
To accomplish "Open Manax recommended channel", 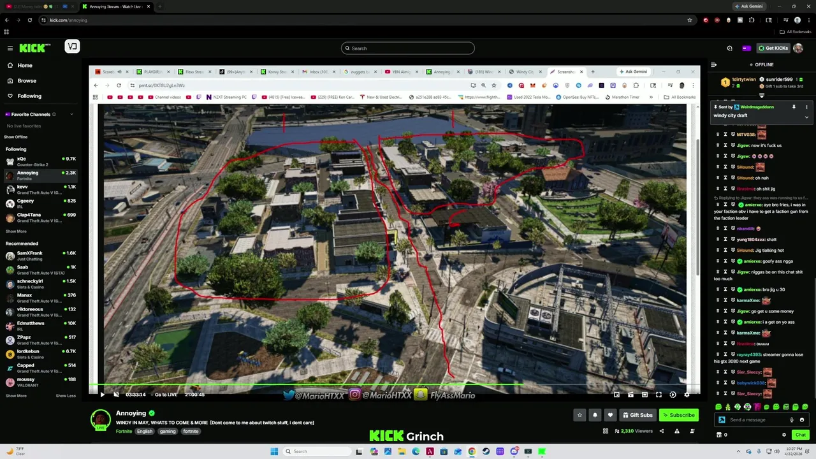I will pos(41,298).
